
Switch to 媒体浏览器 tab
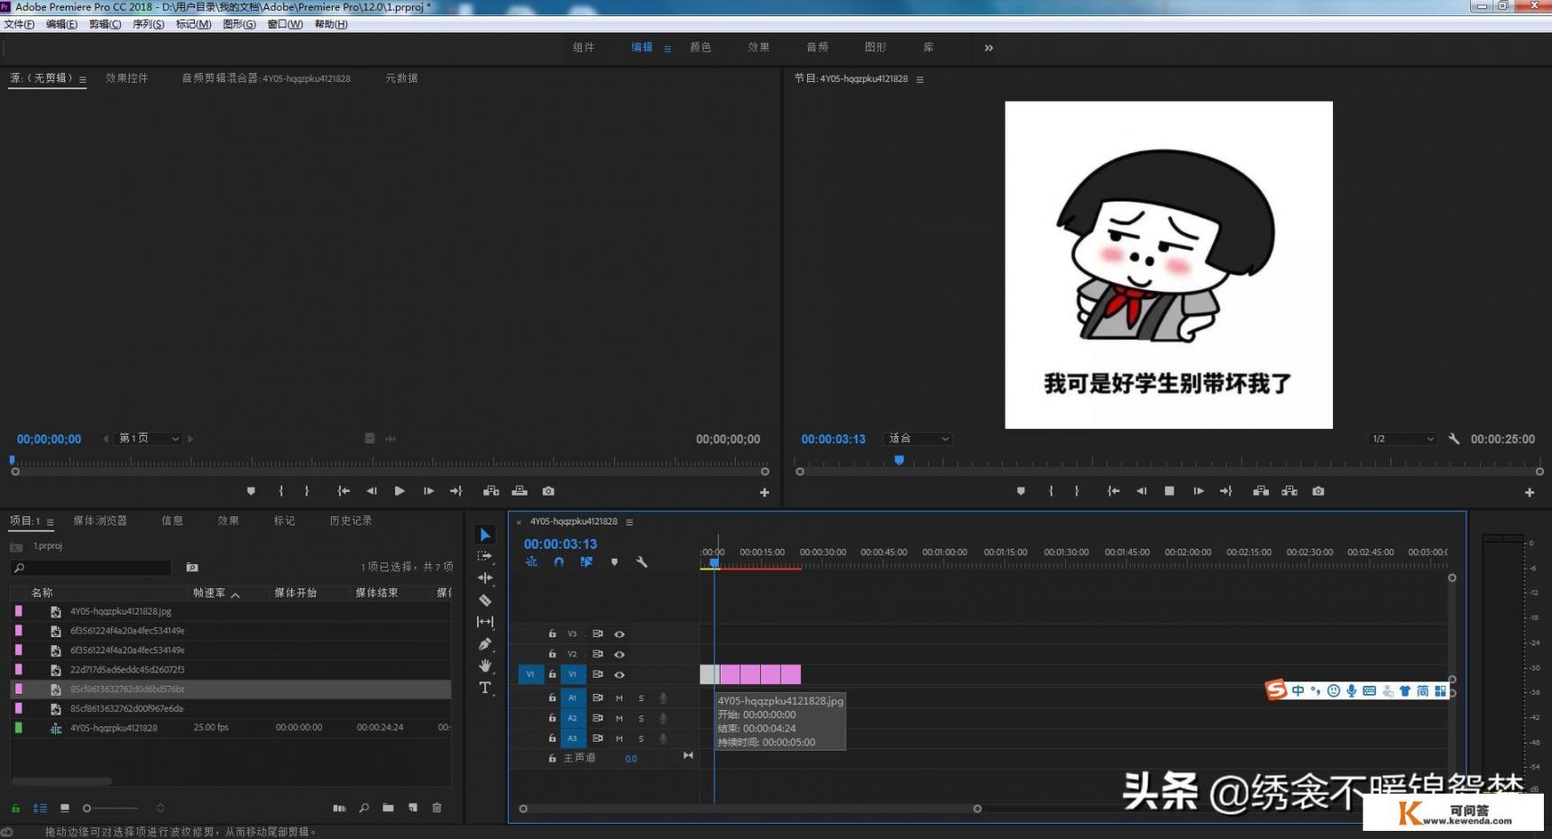(x=100, y=521)
